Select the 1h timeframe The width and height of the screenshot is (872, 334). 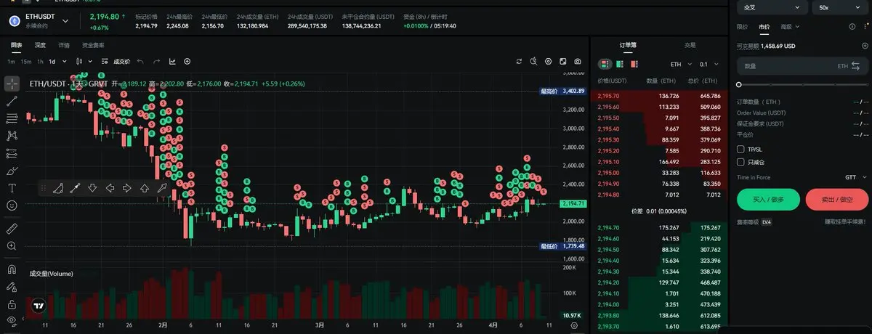tap(40, 62)
